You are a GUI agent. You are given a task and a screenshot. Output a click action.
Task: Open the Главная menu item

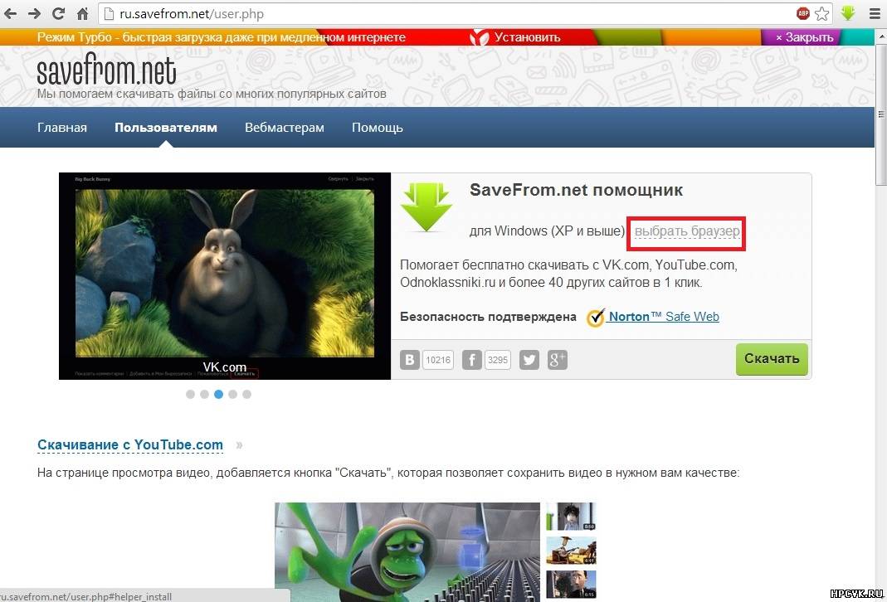pos(62,127)
